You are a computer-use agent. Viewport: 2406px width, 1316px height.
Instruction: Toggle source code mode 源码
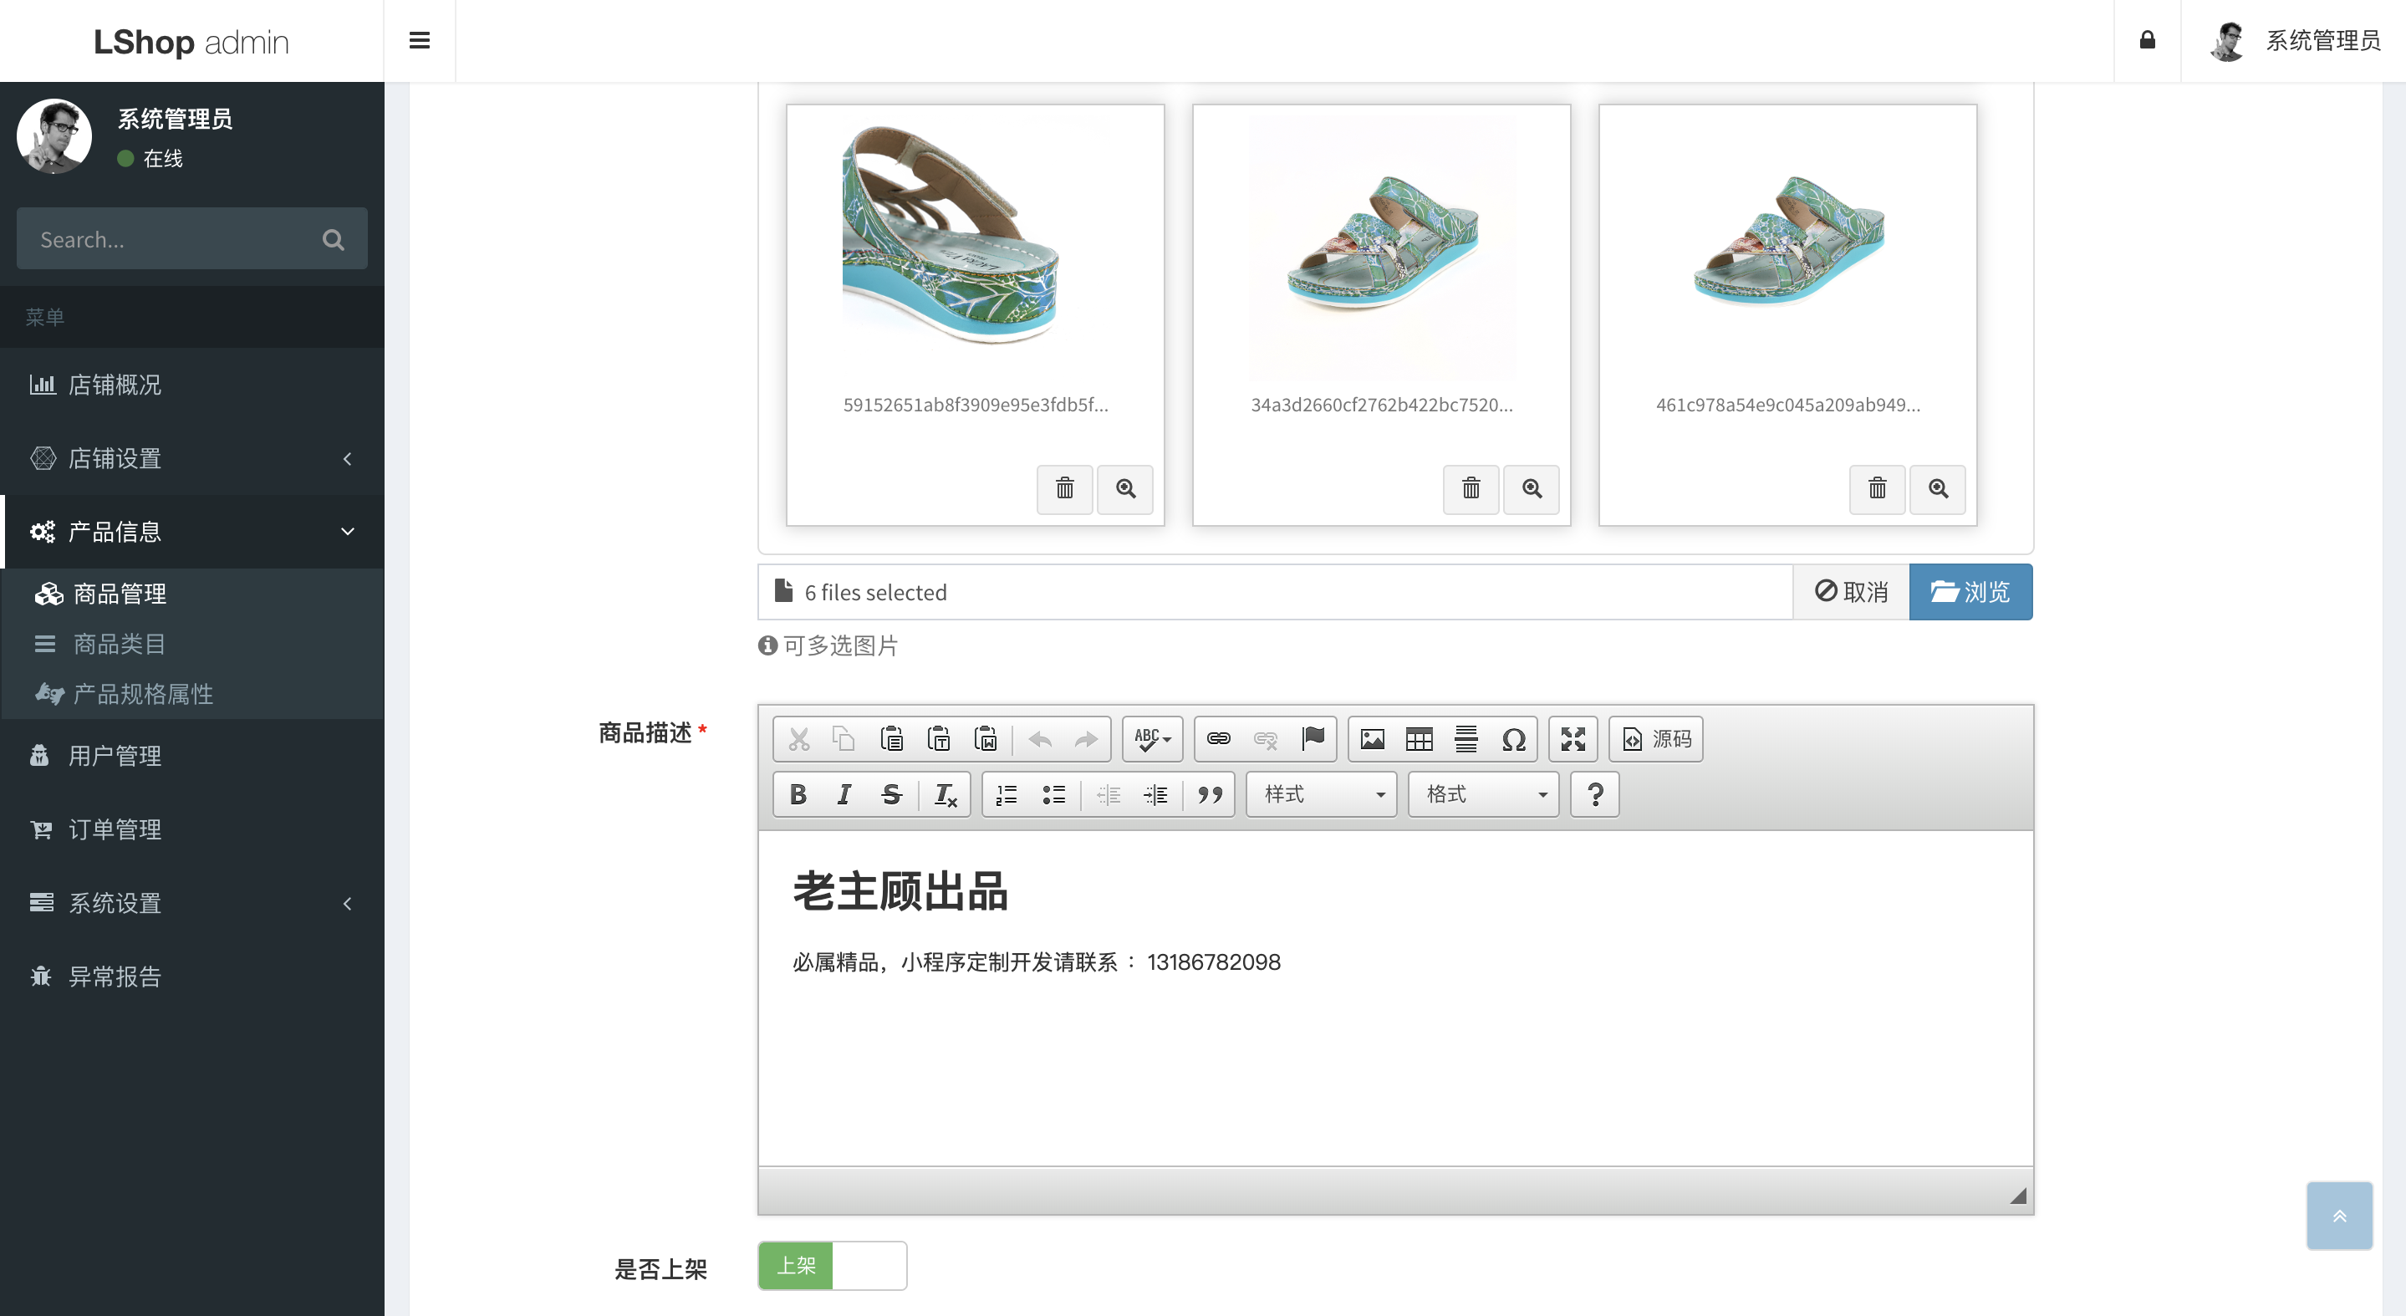point(1656,740)
